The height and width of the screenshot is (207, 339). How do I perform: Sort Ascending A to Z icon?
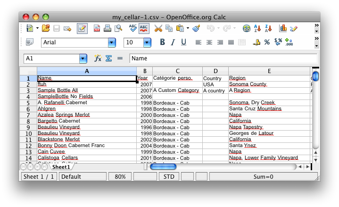[x=257, y=28]
